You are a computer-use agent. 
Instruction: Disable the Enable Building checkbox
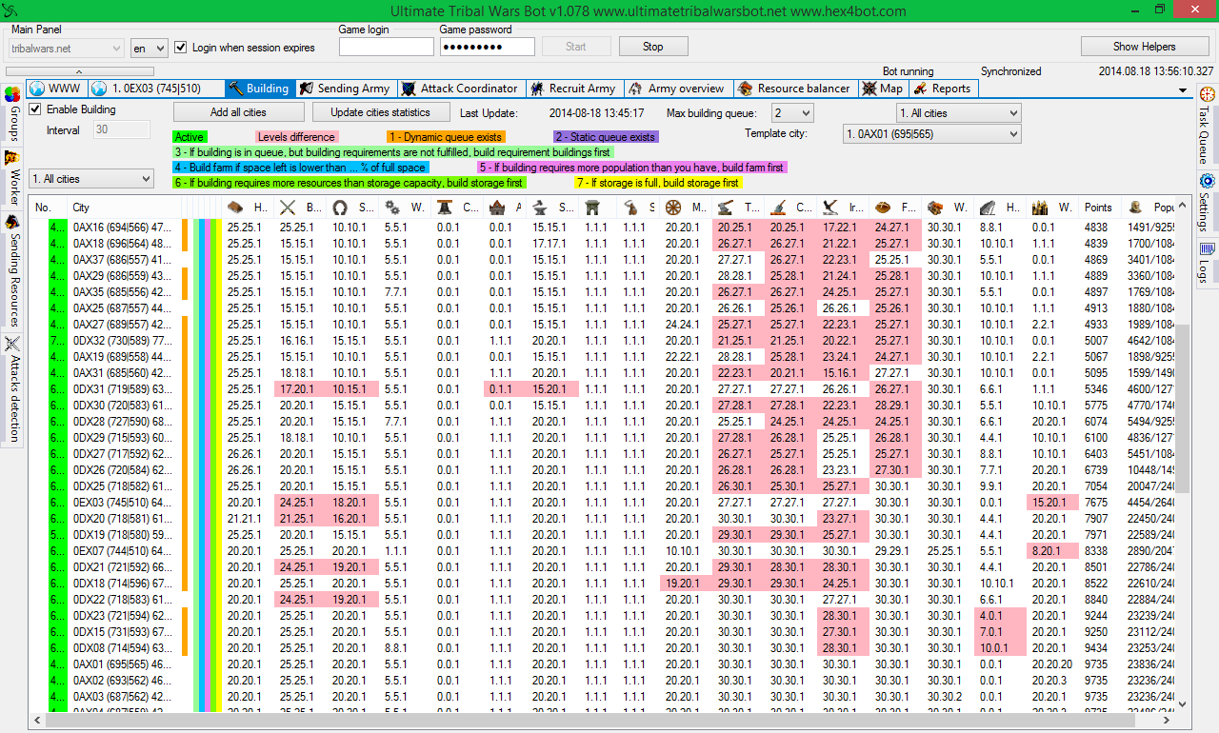tap(35, 109)
